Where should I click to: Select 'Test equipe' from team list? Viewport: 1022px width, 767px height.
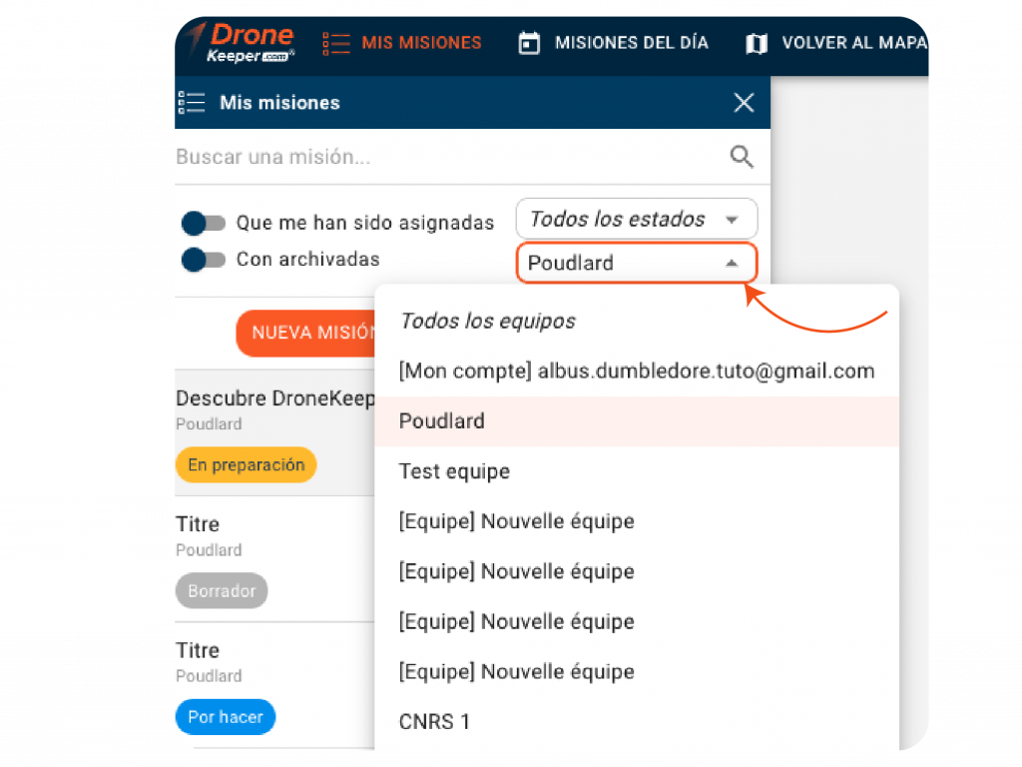[x=454, y=471]
